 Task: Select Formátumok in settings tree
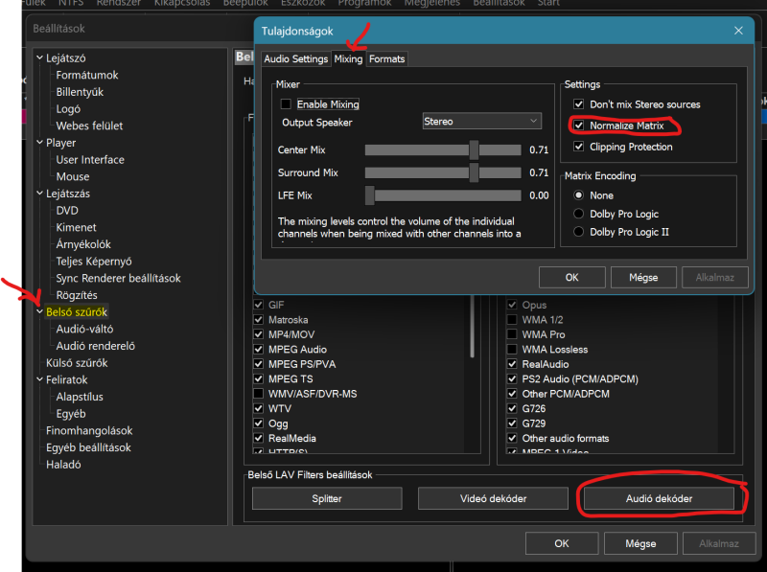coord(87,76)
